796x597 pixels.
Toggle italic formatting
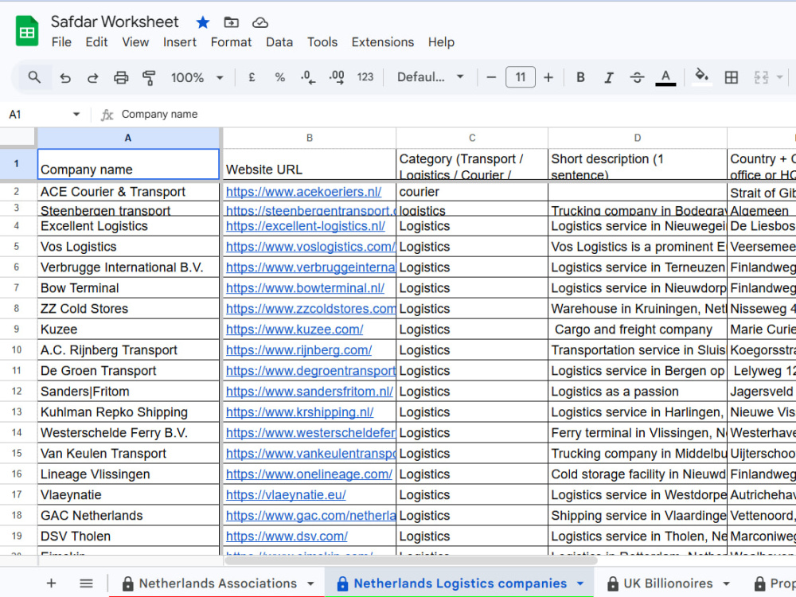609,77
